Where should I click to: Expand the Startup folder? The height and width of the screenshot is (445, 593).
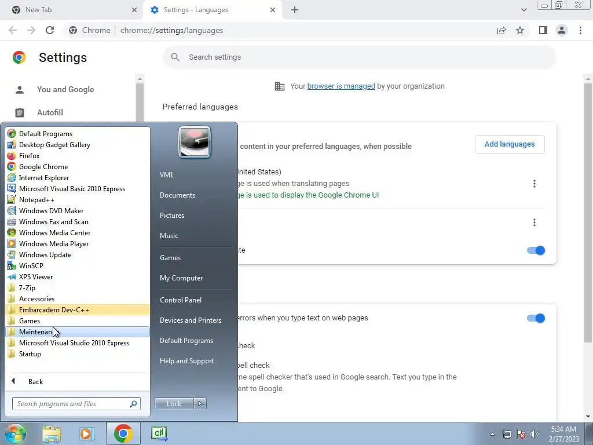click(x=78, y=354)
